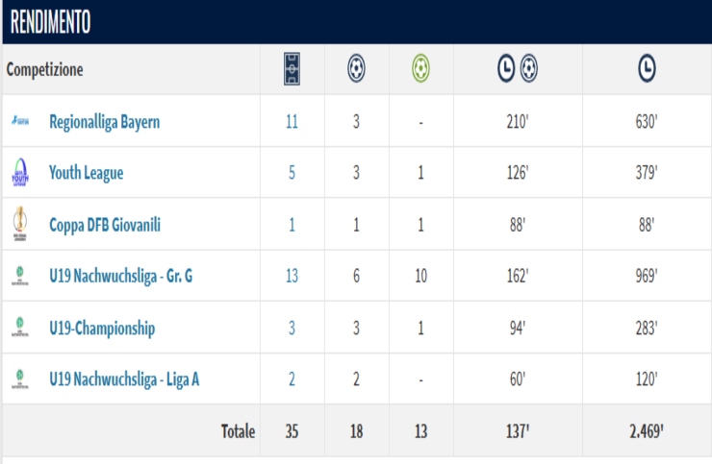Click the green assists ball icon
This screenshot has width=712, height=464.
pos(420,69)
